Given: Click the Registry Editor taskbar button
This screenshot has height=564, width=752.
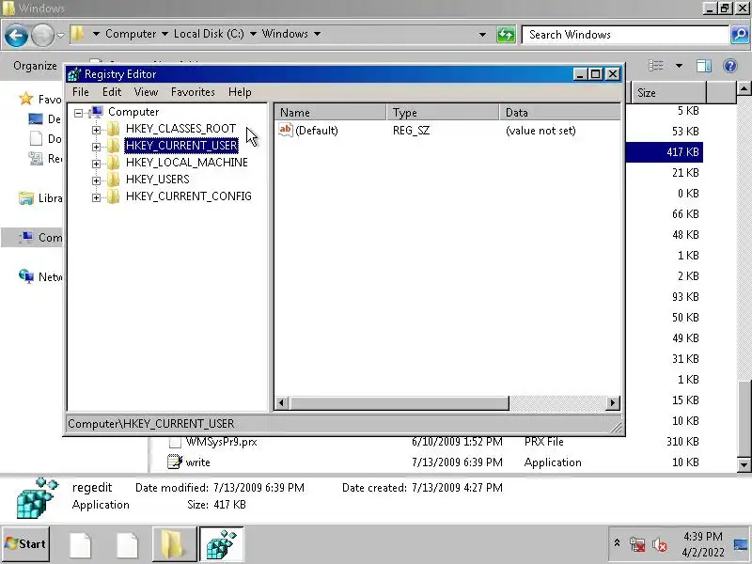Looking at the screenshot, I should pos(221,544).
